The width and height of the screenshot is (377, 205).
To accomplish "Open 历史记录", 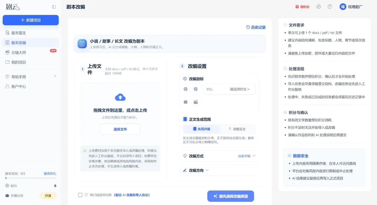I will (256, 27).
